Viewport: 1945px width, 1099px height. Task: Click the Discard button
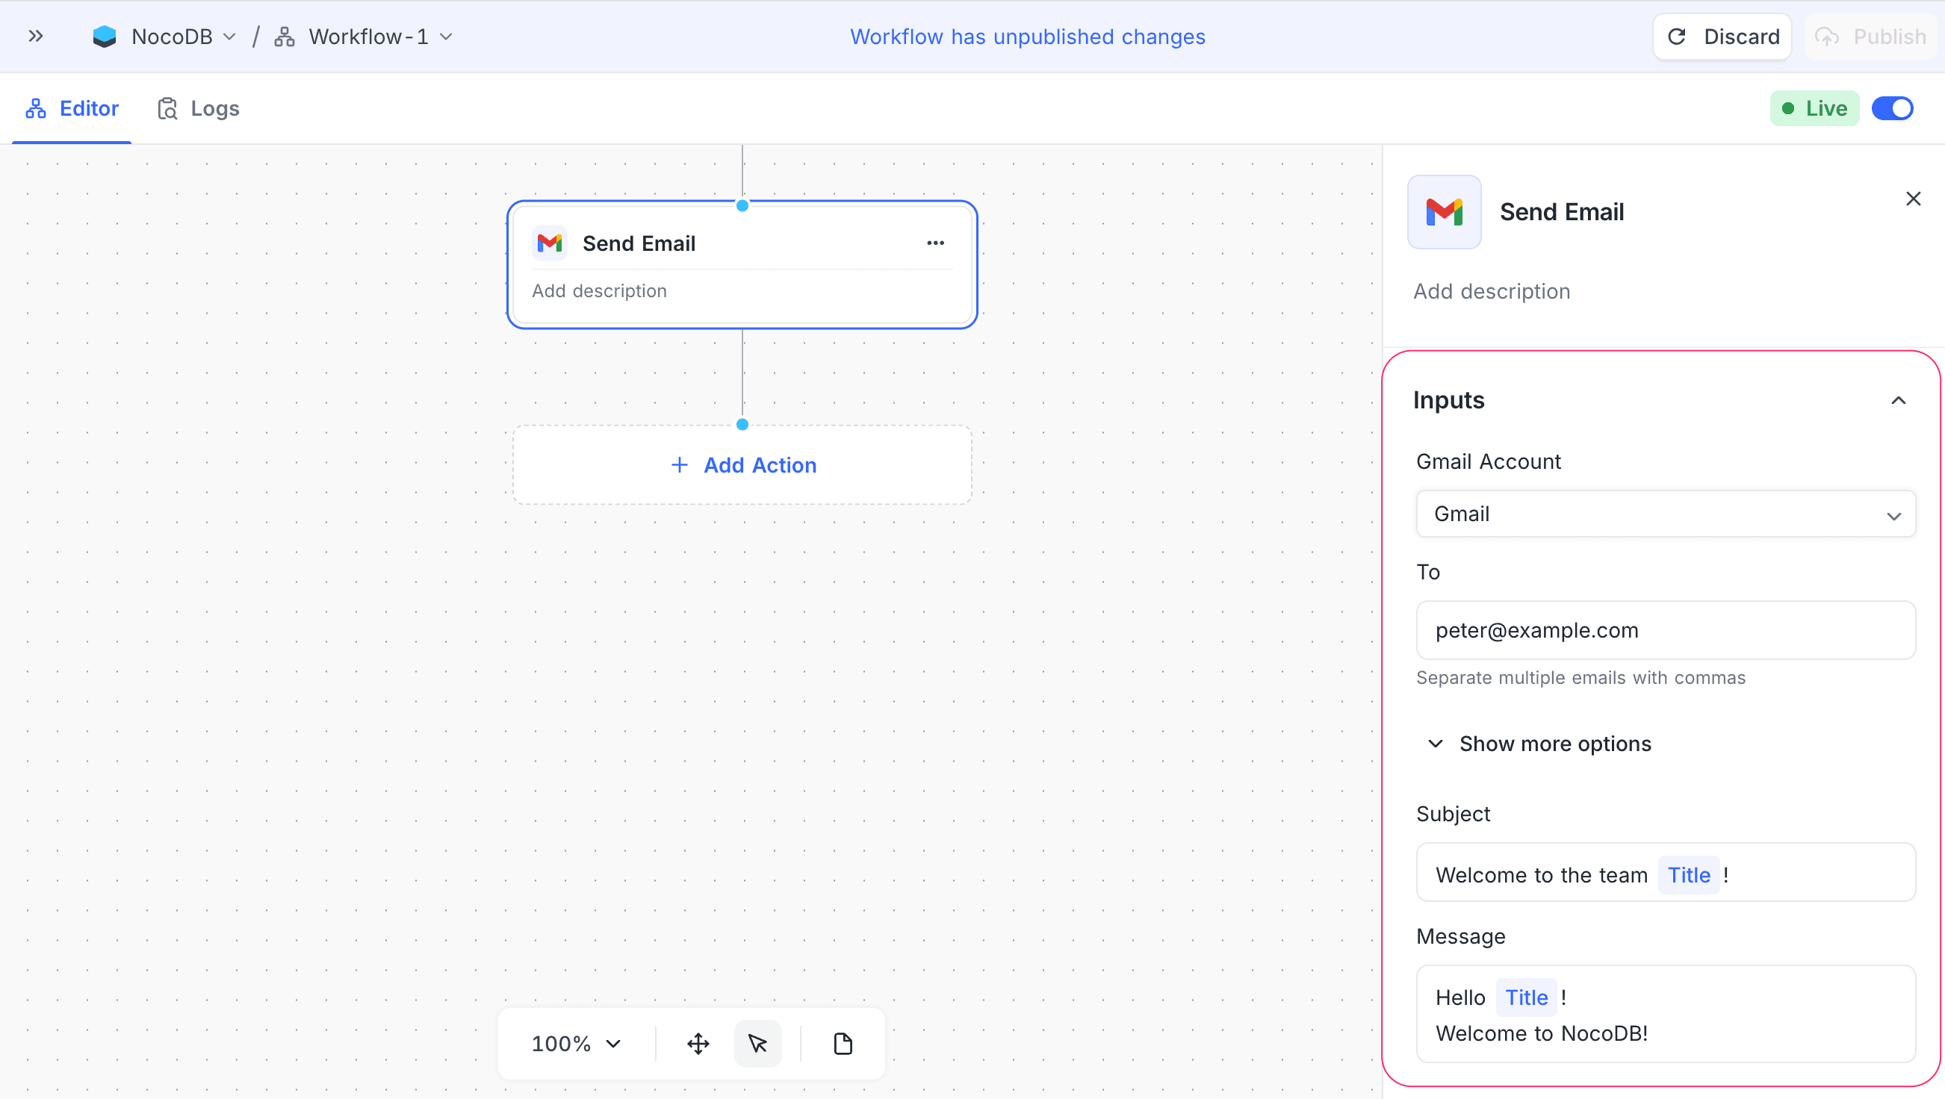pyautogui.click(x=1722, y=37)
